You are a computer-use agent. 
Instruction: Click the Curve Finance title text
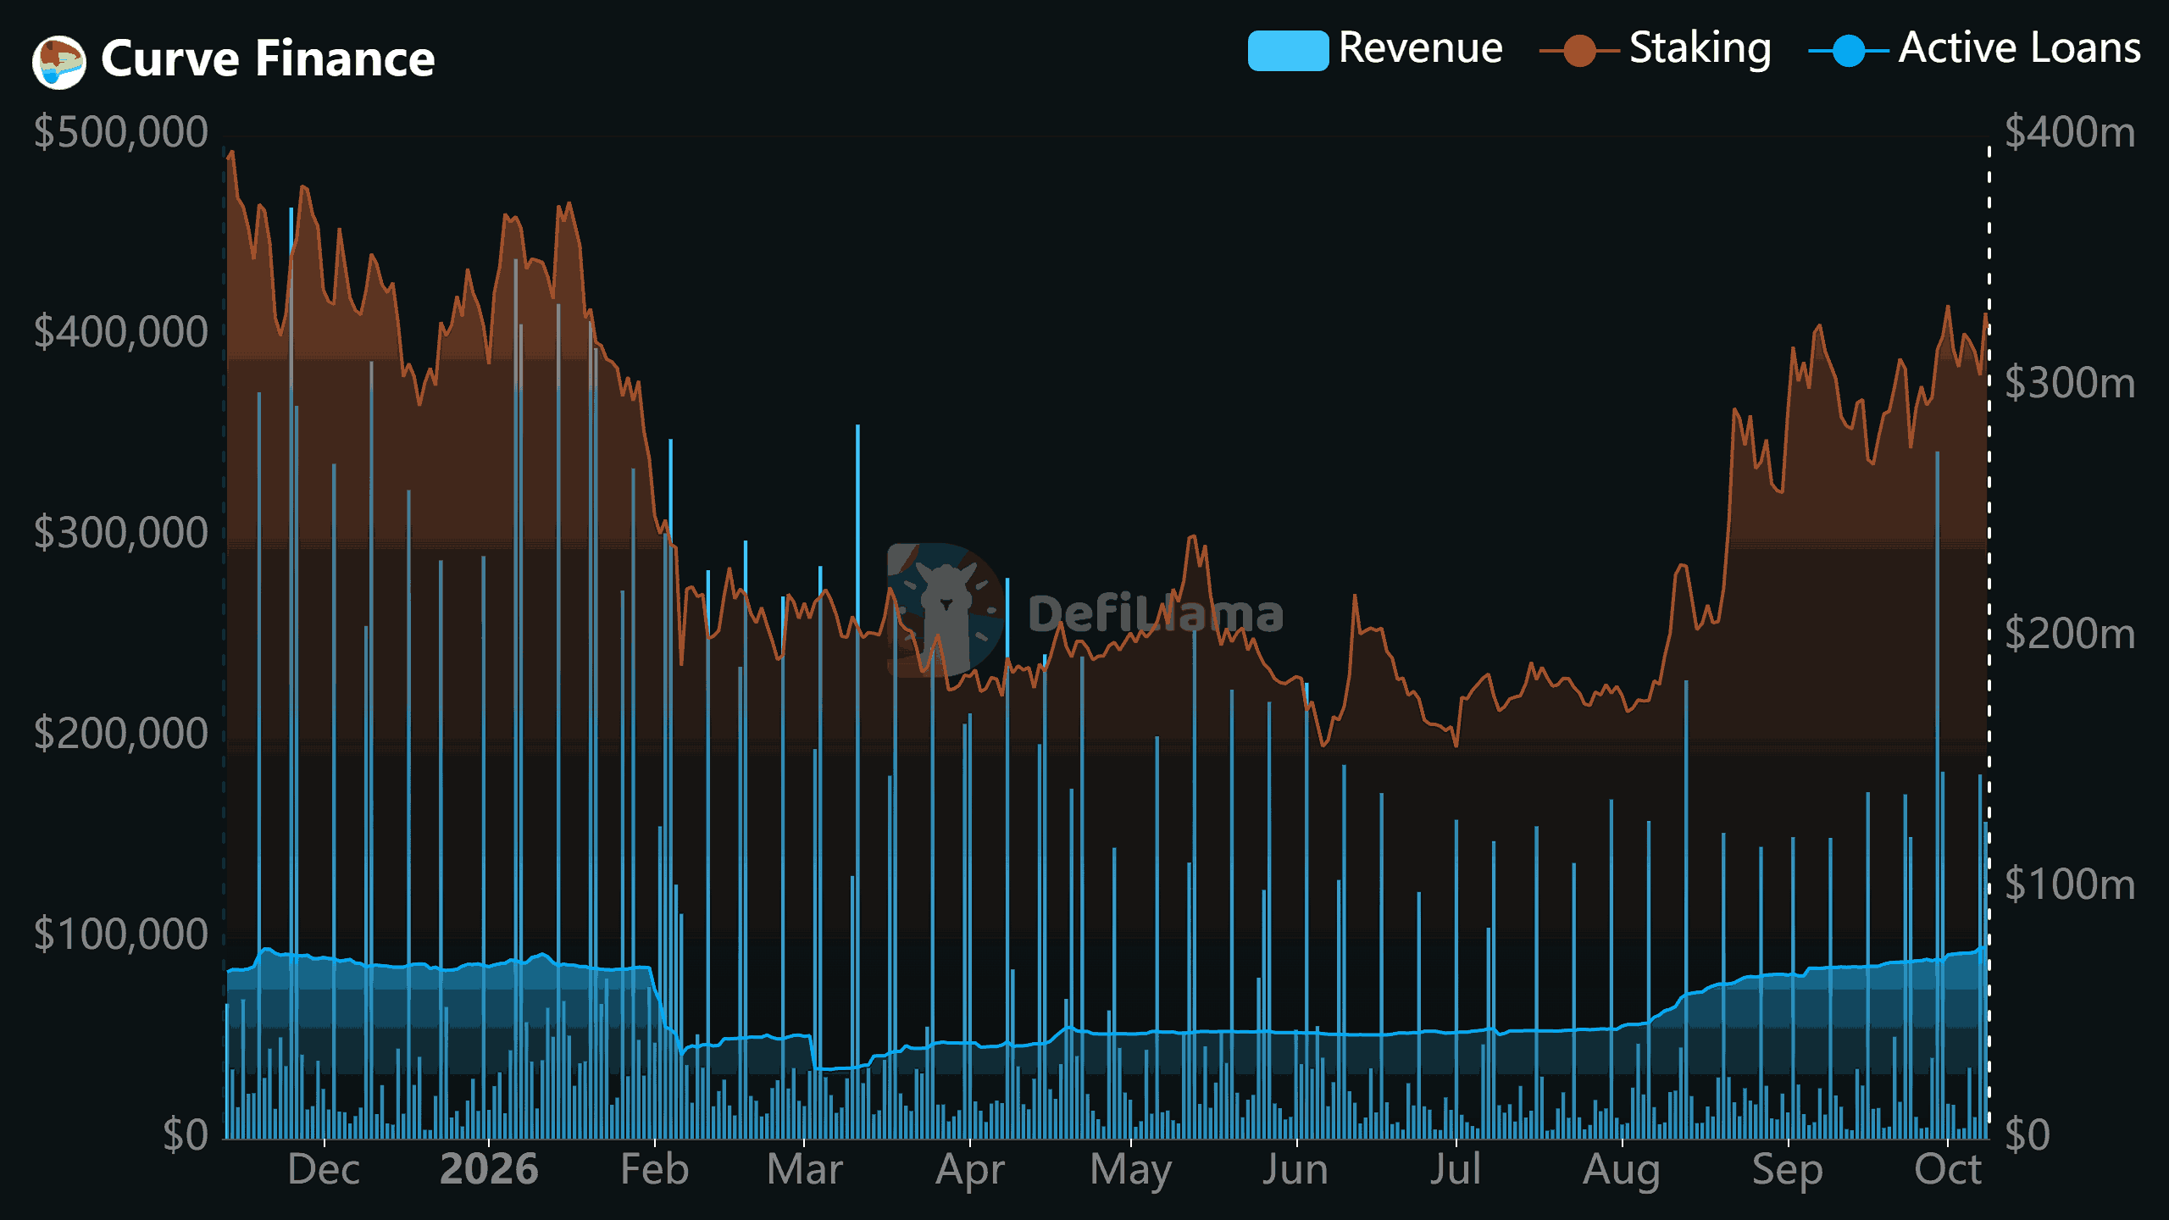pyautogui.click(x=268, y=59)
